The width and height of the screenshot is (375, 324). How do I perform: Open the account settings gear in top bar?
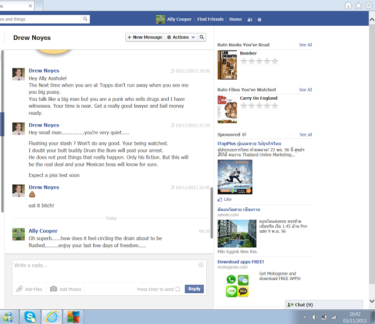[x=260, y=19]
